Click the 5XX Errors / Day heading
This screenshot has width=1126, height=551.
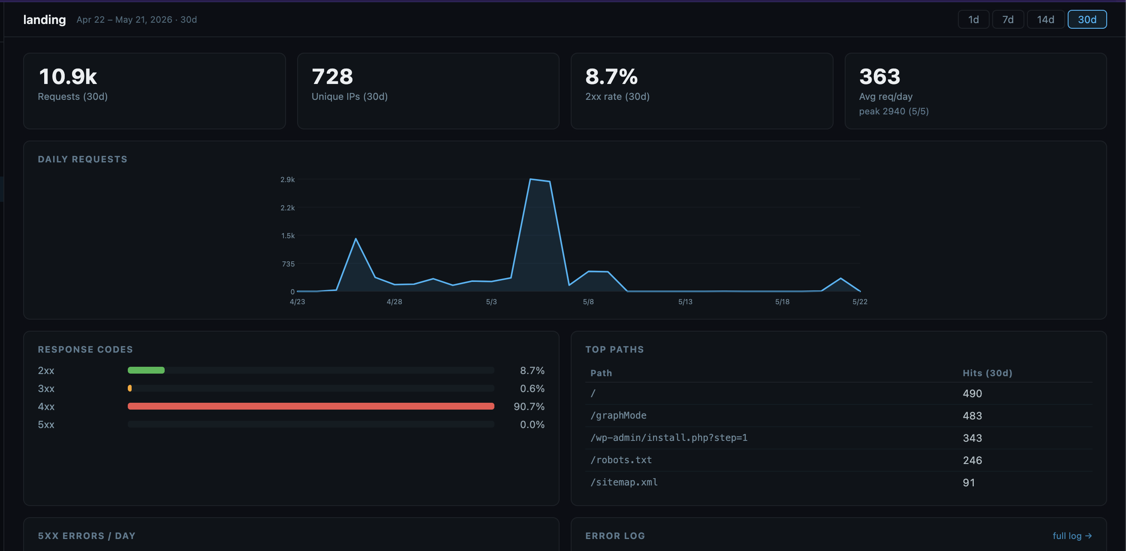click(87, 536)
